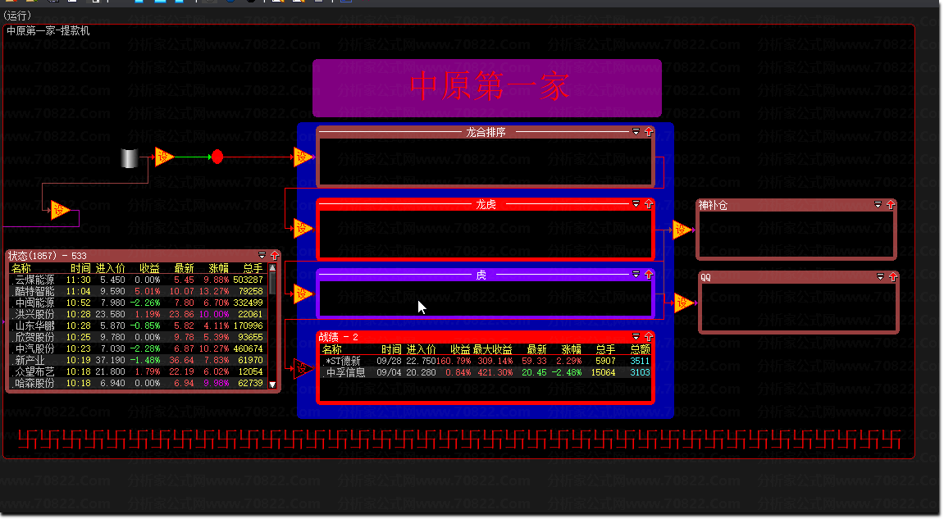
Task: Open the 神补仓 panel dropdown arrow
Action: point(878,205)
